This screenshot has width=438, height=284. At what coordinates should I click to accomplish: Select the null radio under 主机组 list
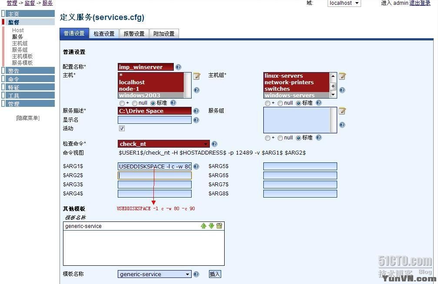(280, 103)
